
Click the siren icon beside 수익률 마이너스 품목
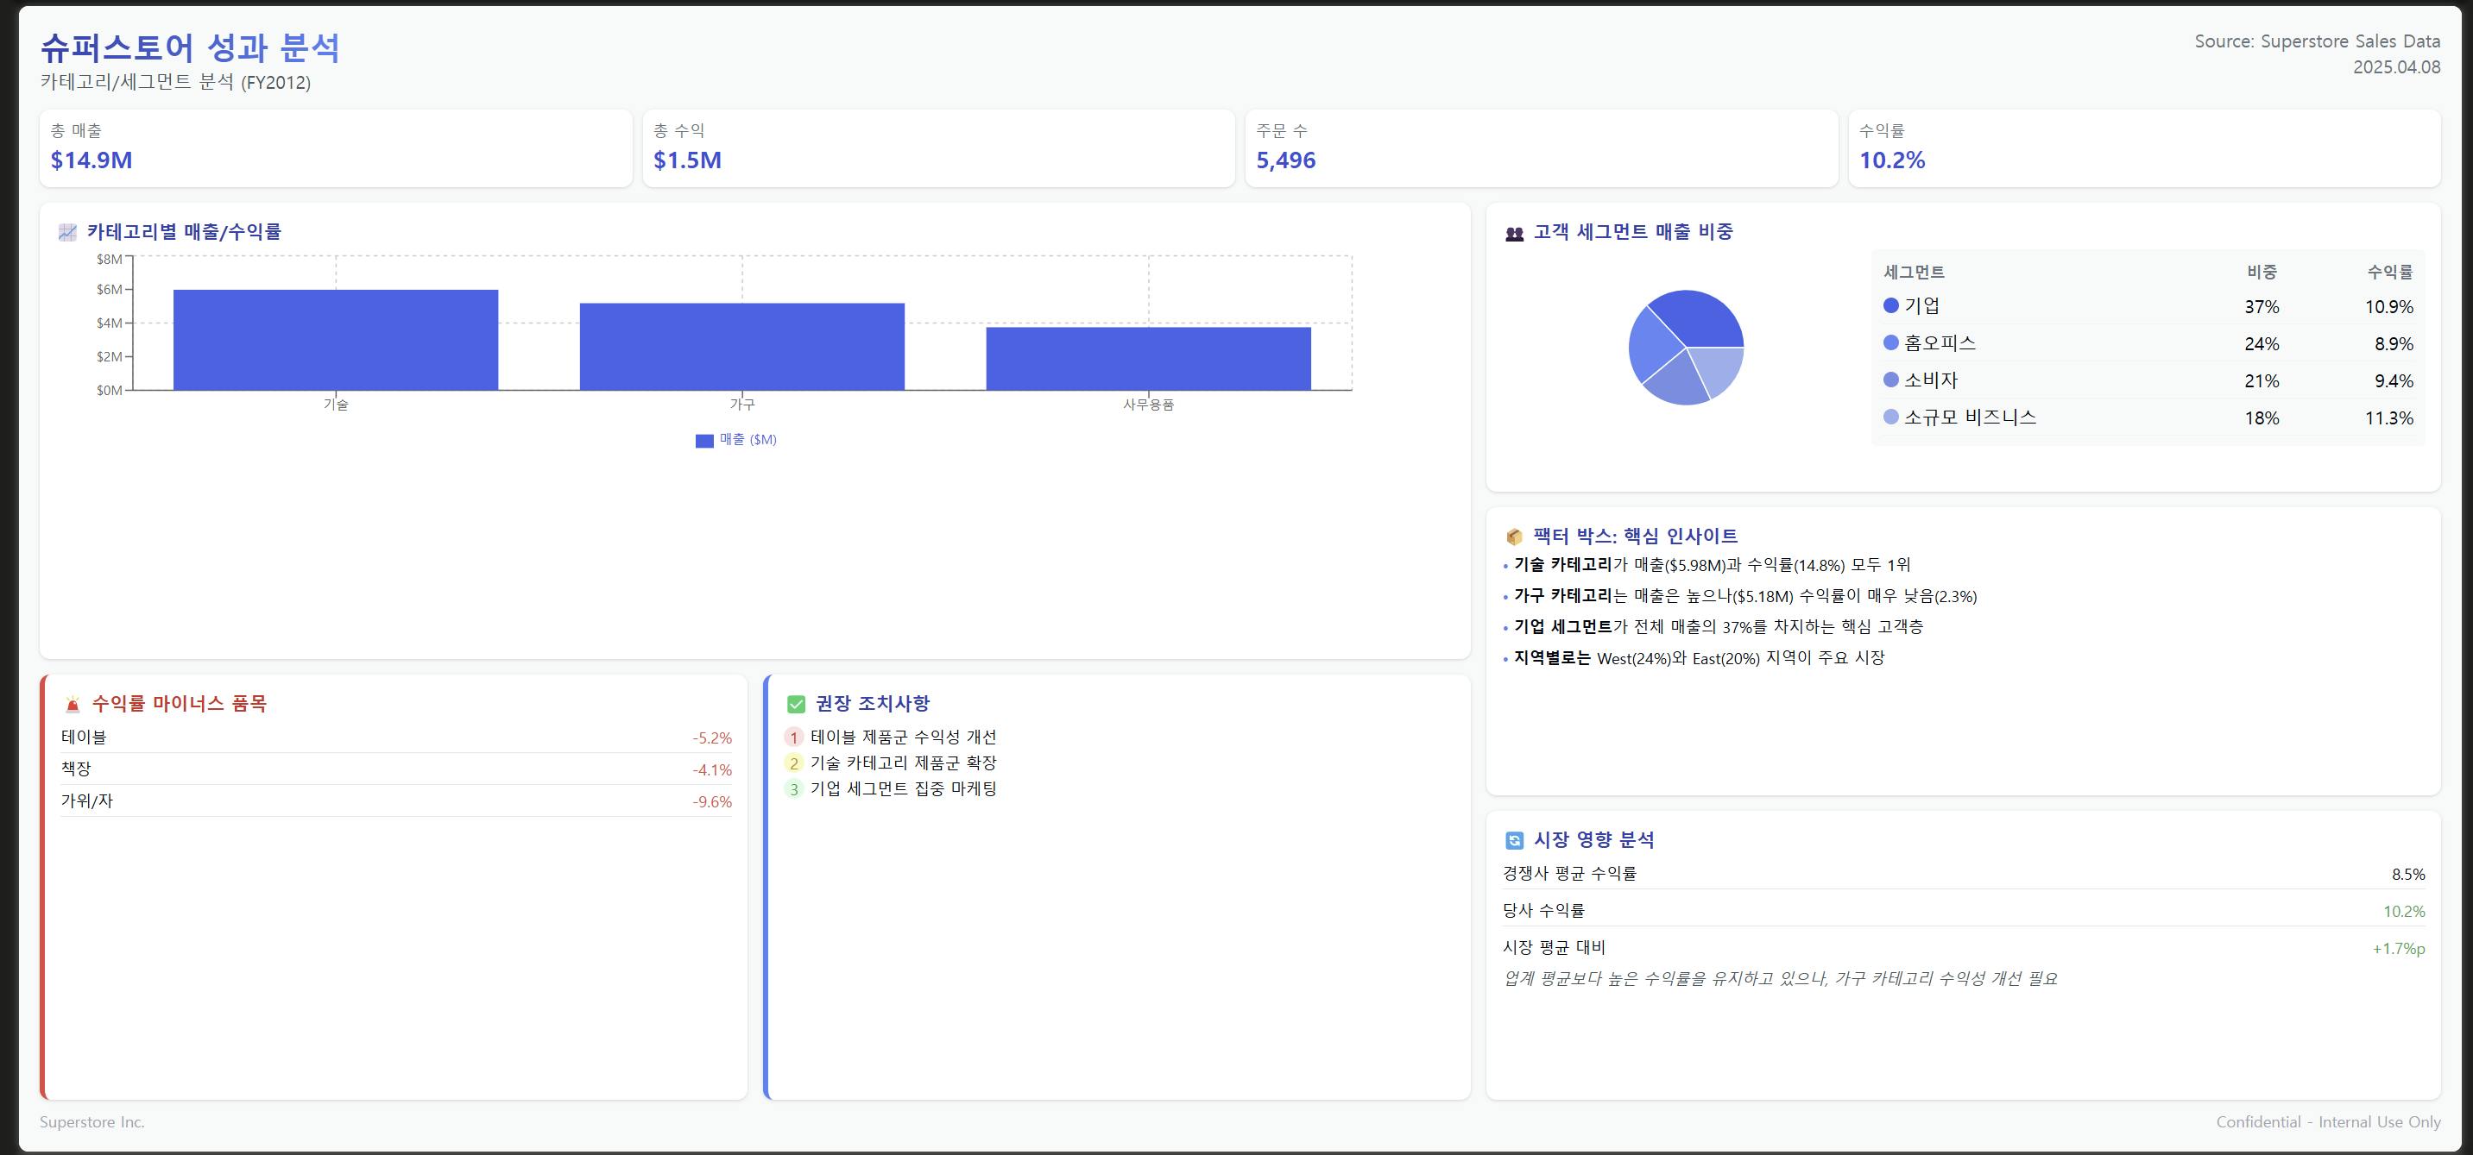pyautogui.click(x=72, y=704)
